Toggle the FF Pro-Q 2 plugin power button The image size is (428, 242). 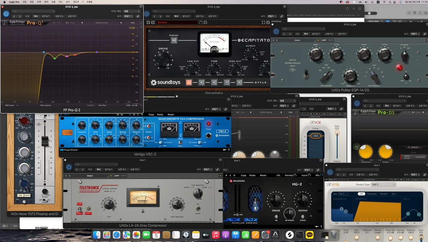coord(6,14)
